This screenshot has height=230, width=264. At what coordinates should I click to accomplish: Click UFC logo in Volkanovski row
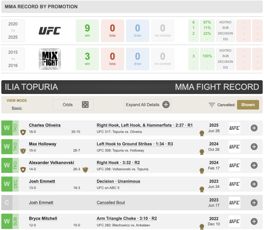[x=234, y=165]
